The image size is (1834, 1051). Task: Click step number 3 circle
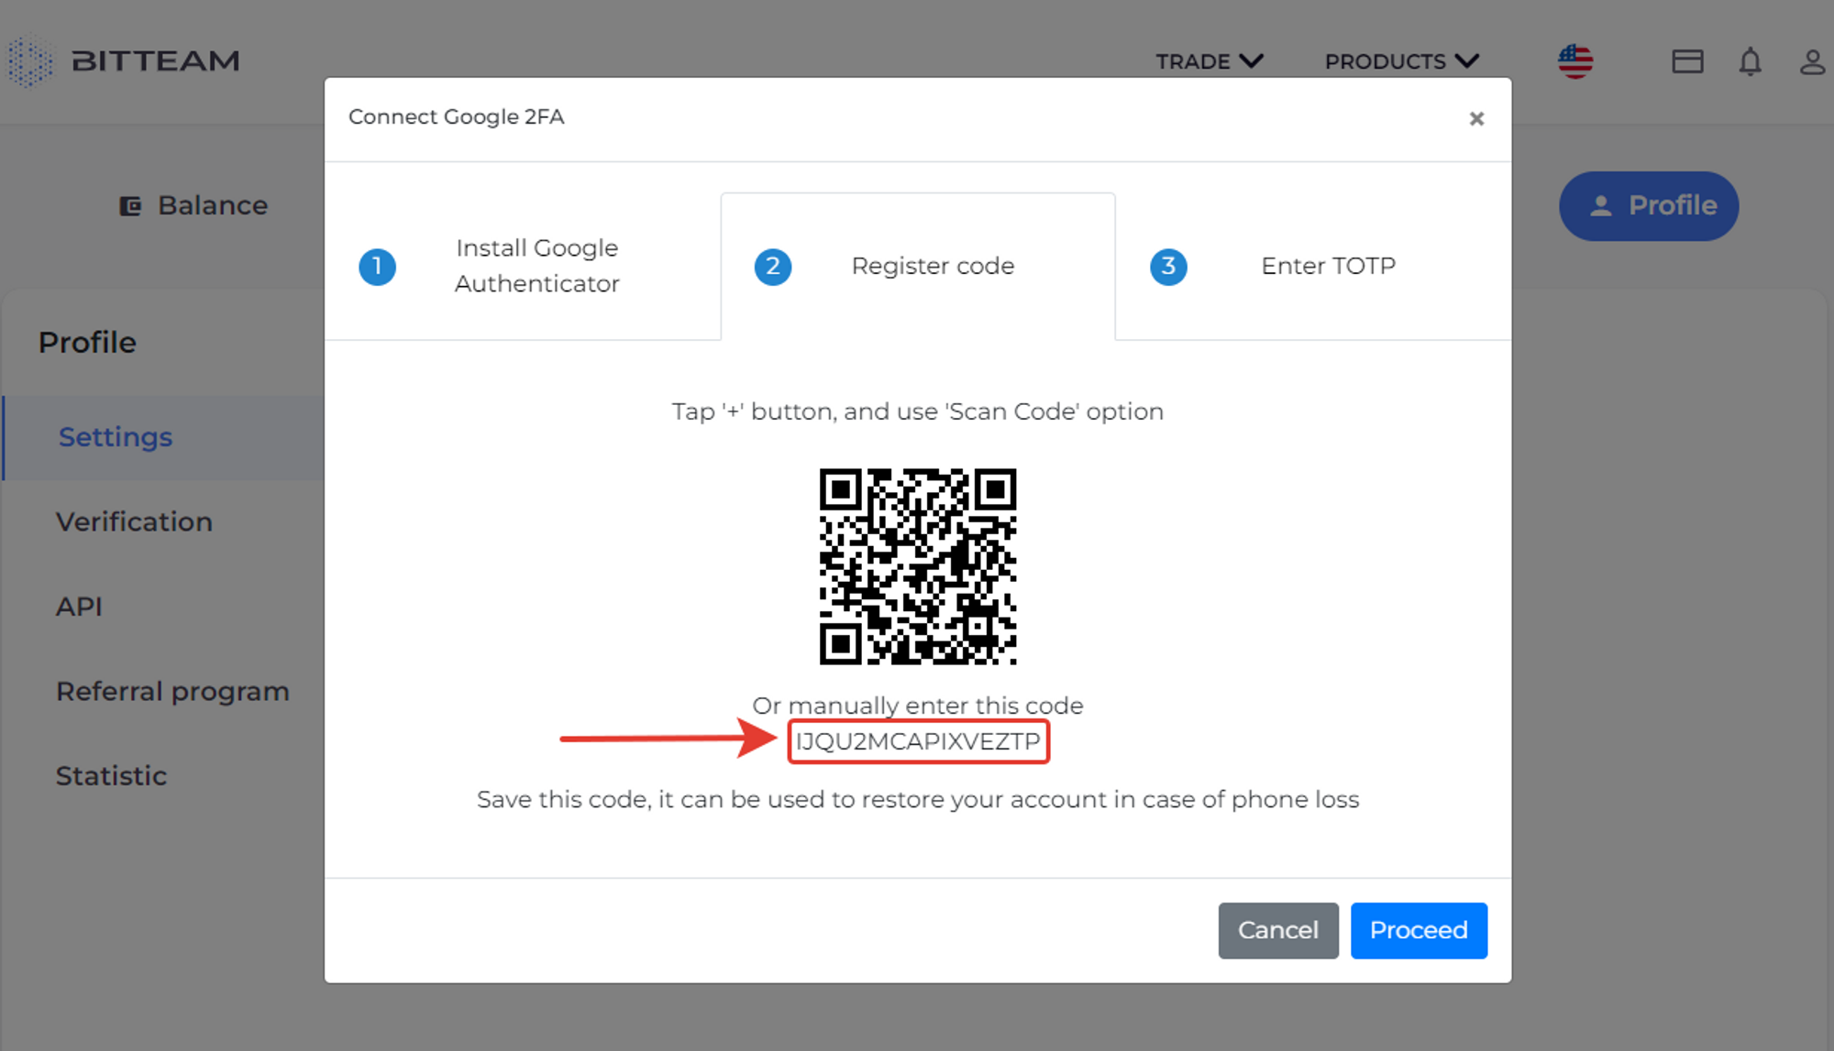(1168, 267)
